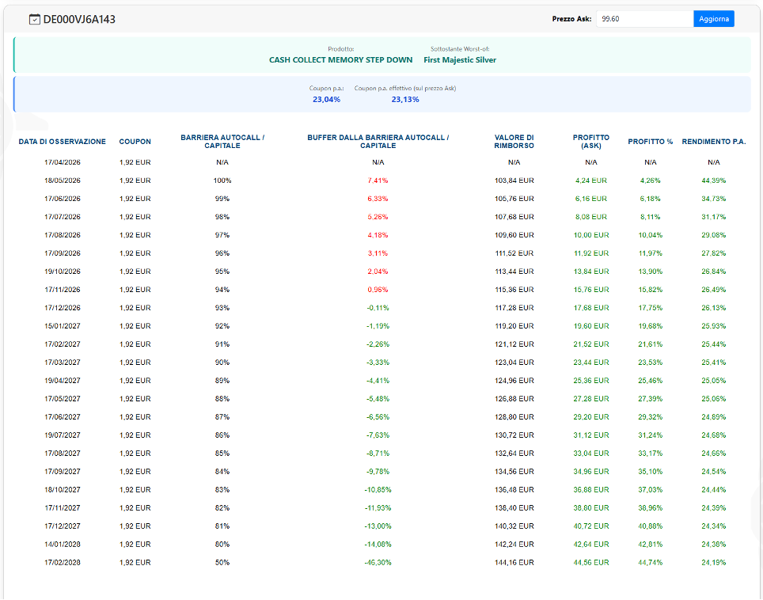This screenshot has width=763, height=600.
Task: Select the Cash Collect Memory Step Down product name
Action: point(340,59)
